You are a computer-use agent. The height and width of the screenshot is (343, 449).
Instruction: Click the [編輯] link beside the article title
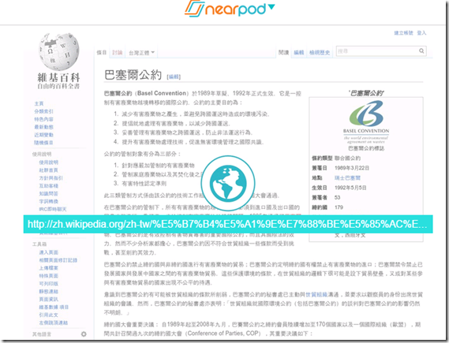[174, 76]
